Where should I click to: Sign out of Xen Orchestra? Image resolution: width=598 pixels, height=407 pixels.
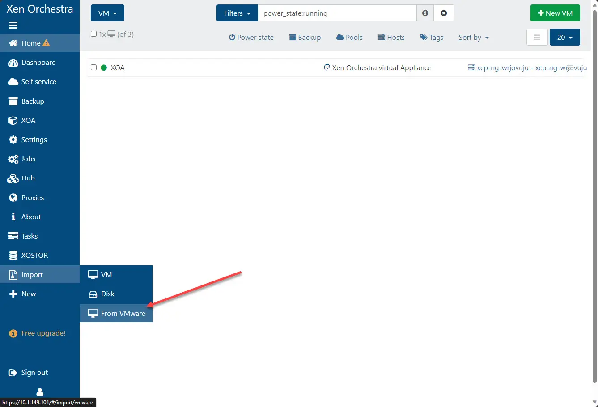[x=40, y=373]
